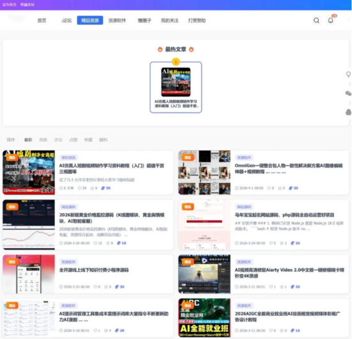
Task: Click coin icon on OmniGen card
Action: click(291, 188)
